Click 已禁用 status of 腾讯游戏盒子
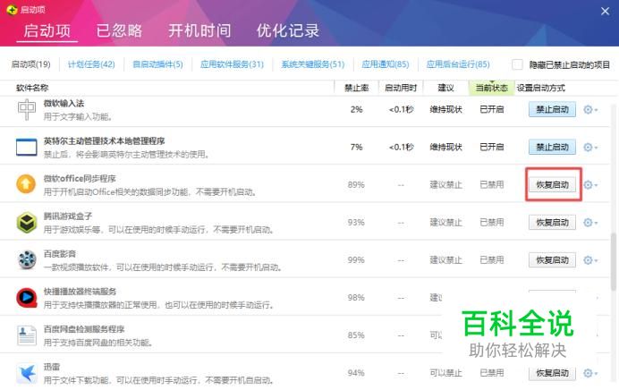 coord(492,223)
